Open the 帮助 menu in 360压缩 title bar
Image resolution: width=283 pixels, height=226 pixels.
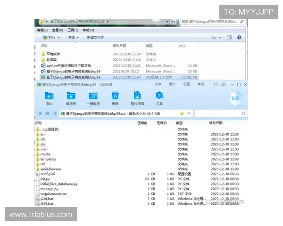[x=201, y=84]
